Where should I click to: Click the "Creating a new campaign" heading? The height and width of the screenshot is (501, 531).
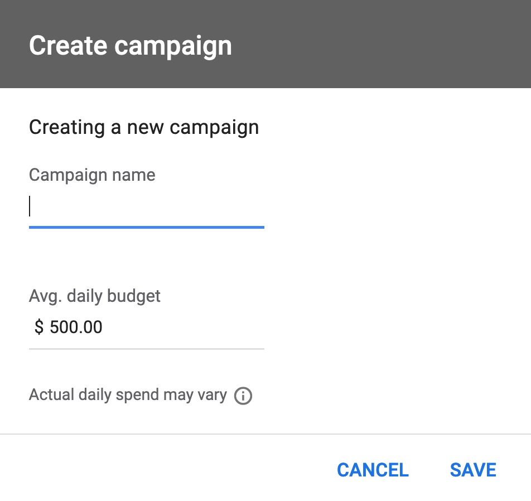tap(144, 127)
